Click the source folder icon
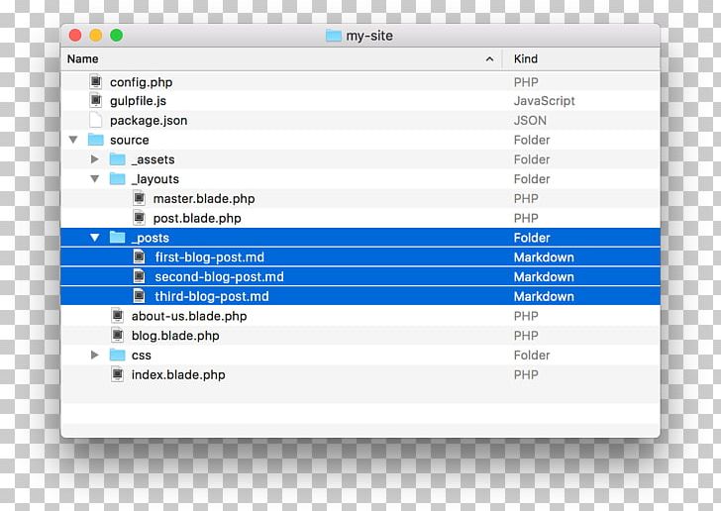 pos(96,140)
